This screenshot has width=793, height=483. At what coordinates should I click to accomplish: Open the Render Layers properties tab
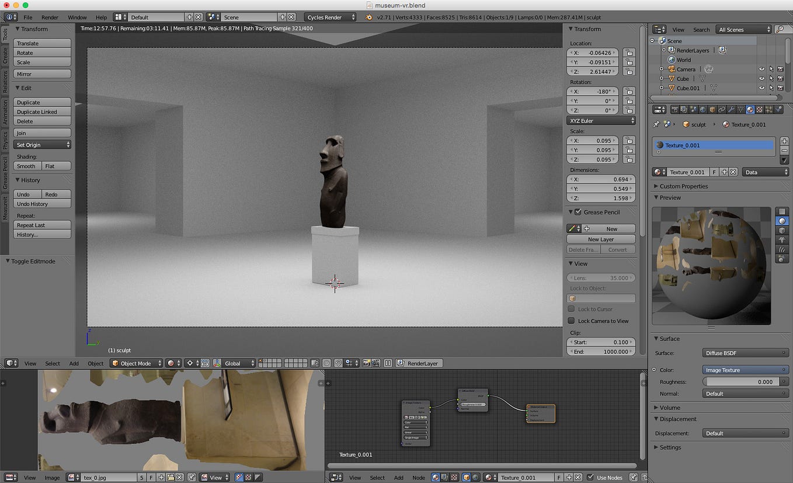tap(684, 109)
